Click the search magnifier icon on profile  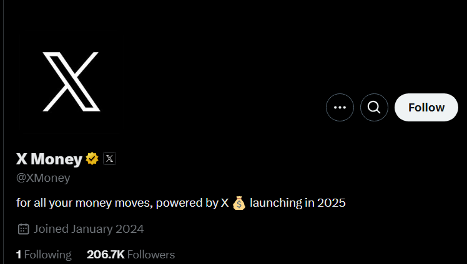click(x=374, y=107)
